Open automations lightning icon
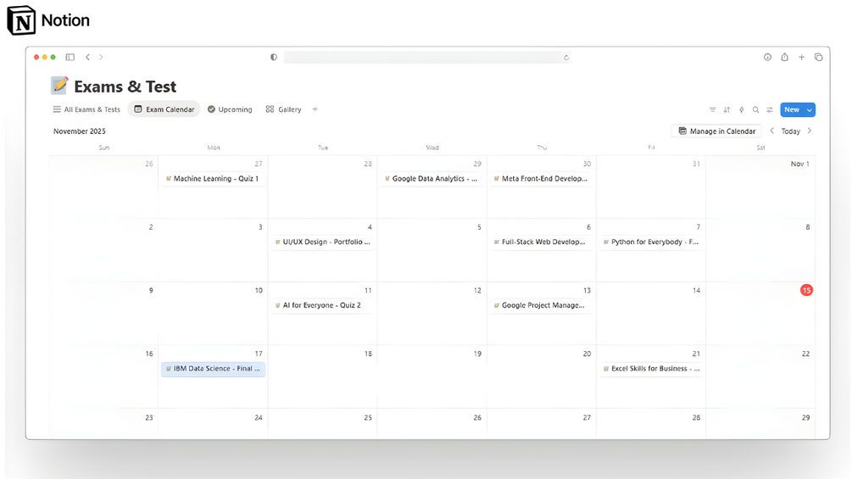 pyautogui.click(x=741, y=109)
